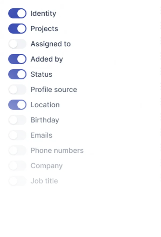
Task: Enable the Birthday field toggle
Action: (x=17, y=120)
